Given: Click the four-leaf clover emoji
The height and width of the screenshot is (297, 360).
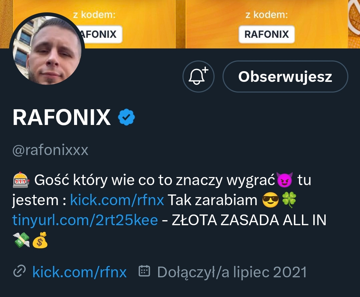Looking at the screenshot, I should (x=289, y=200).
